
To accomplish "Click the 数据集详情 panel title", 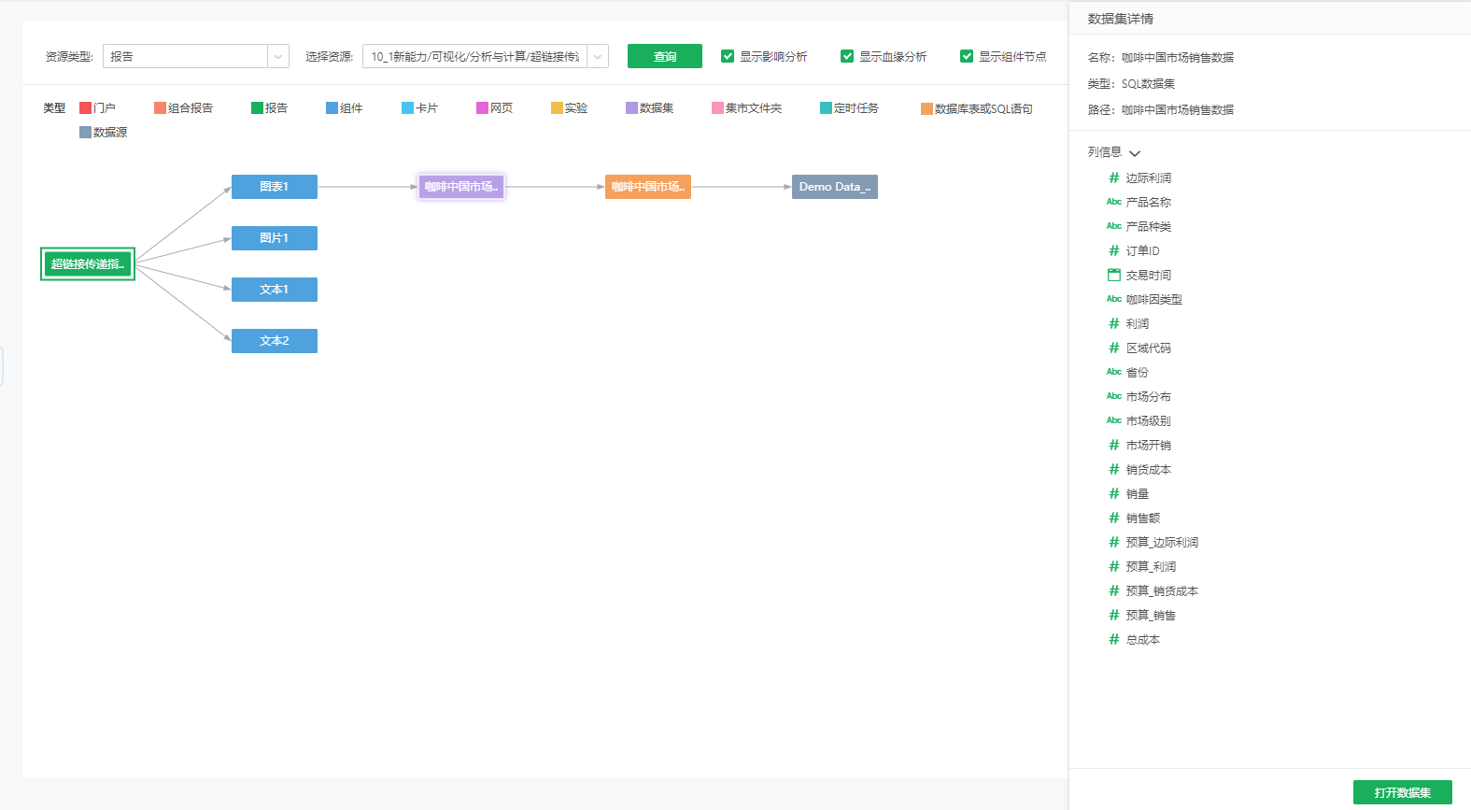I will click(x=1120, y=19).
